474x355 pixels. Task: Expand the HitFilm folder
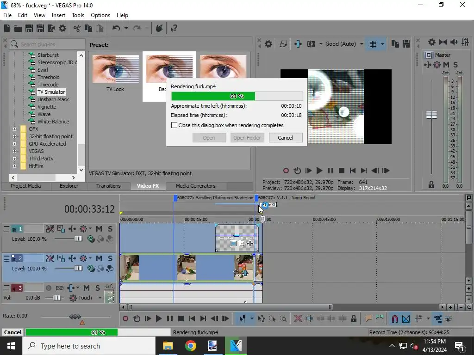tap(14, 166)
